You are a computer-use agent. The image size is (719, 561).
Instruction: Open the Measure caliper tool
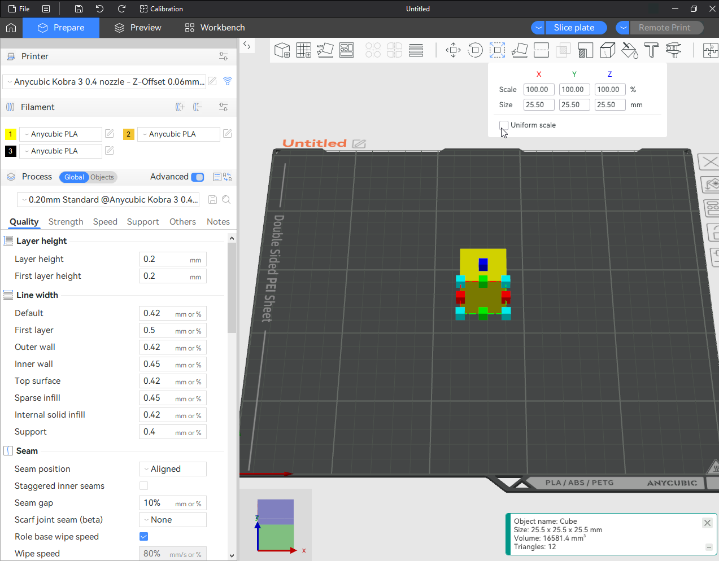673,50
